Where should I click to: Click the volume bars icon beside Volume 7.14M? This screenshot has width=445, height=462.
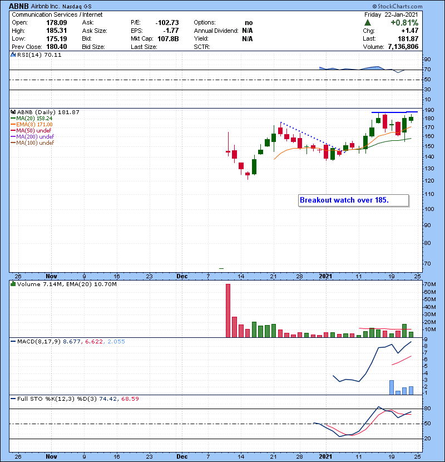(13, 284)
